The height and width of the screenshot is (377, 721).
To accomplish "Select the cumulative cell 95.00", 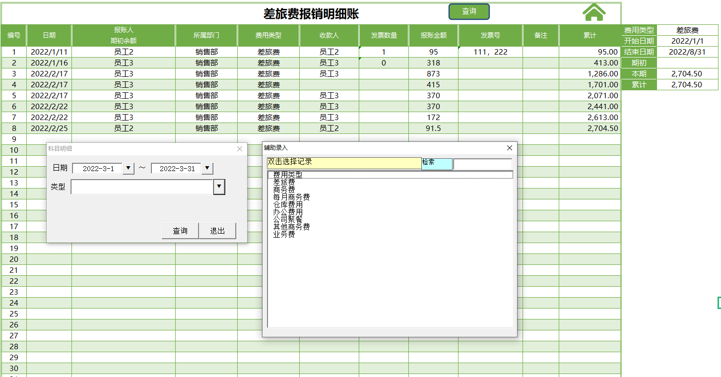I will pyautogui.click(x=590, y=52).
